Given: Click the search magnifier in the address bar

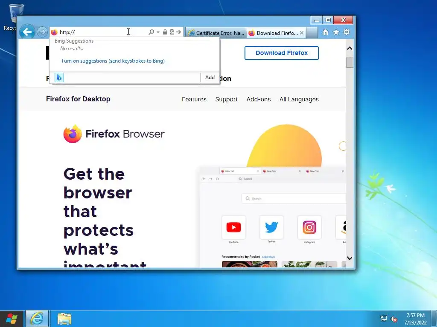Looking at the screenshot, I should coord(151,32).
